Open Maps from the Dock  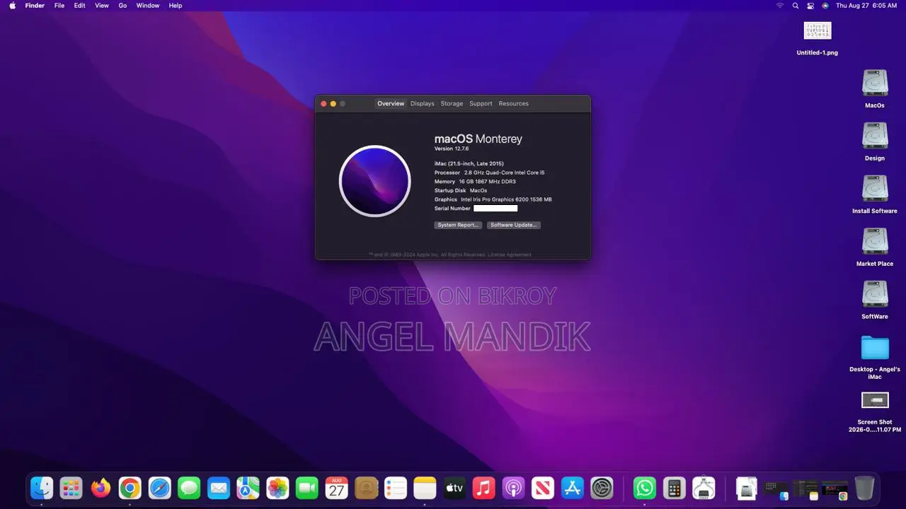point(248,488)
